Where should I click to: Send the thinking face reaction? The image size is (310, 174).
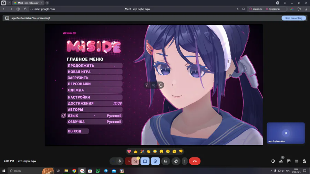(174, 151)
